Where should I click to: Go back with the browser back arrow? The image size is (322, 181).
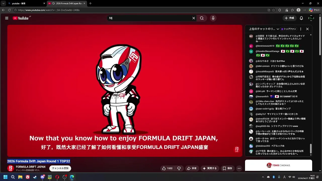3,10
